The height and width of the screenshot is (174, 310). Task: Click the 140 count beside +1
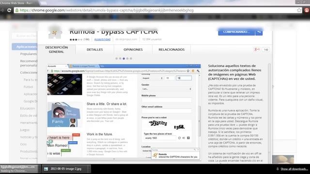click(266, 49)
